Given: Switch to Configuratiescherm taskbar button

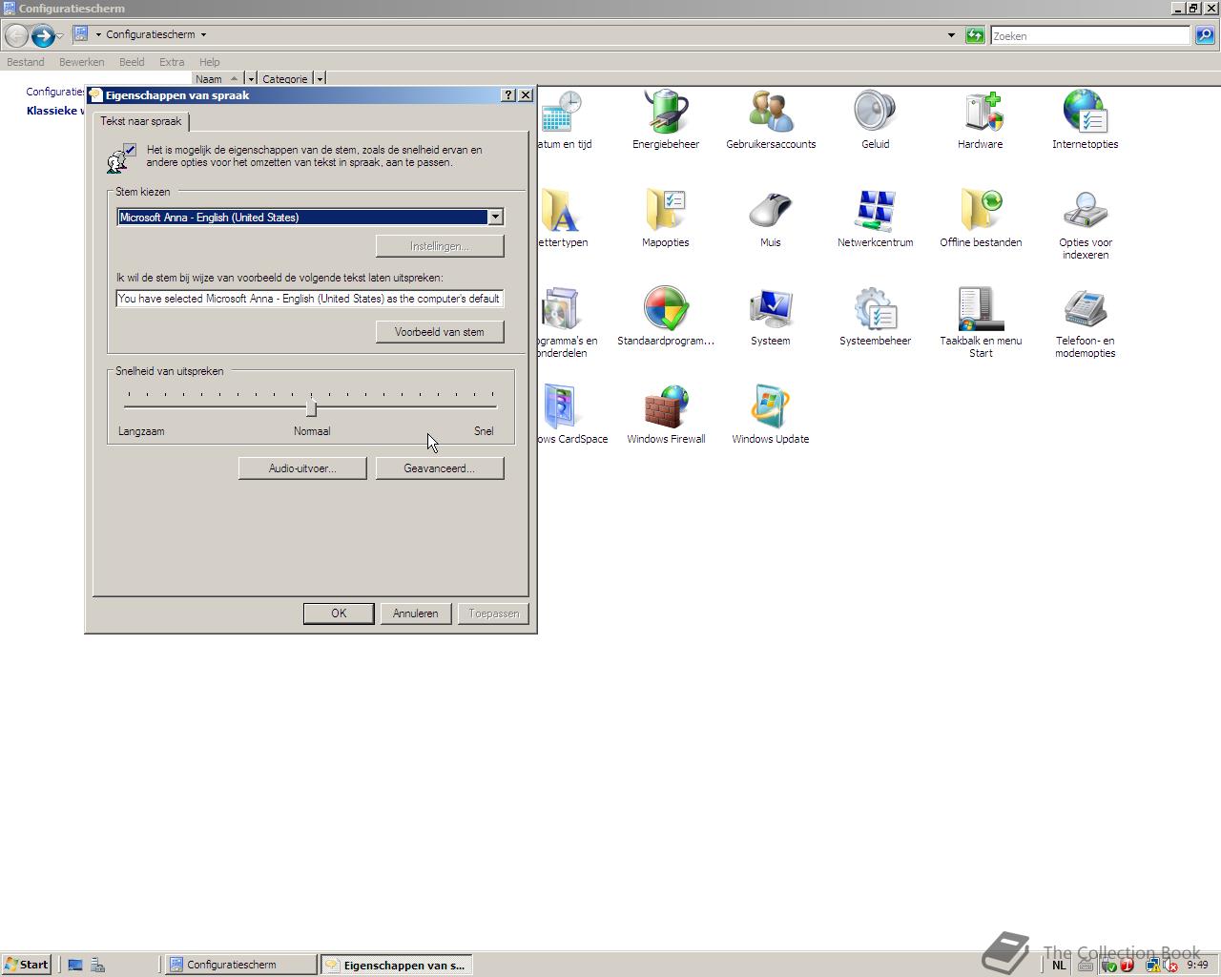Looking at the screenshot, I should [240, 965].
